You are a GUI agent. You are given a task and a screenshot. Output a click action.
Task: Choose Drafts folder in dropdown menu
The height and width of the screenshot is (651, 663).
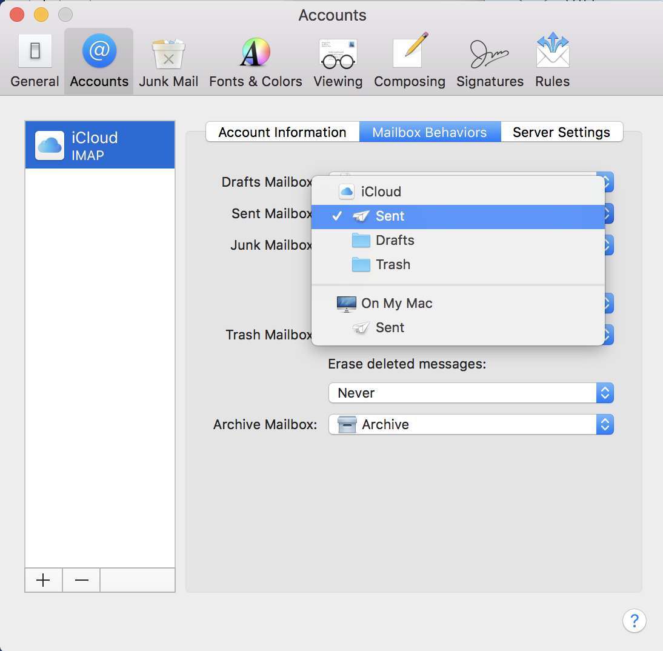[458, 241]
